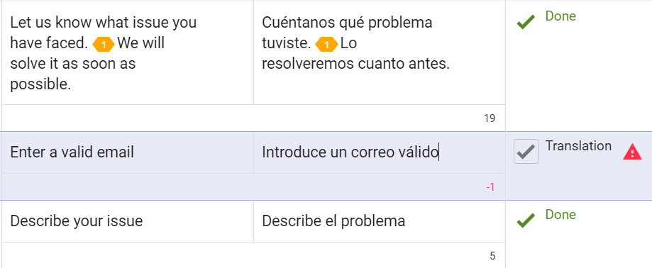Click green checkmark beside Describe el problema
The height and width of the screenshot is (268, 652).
526,220
